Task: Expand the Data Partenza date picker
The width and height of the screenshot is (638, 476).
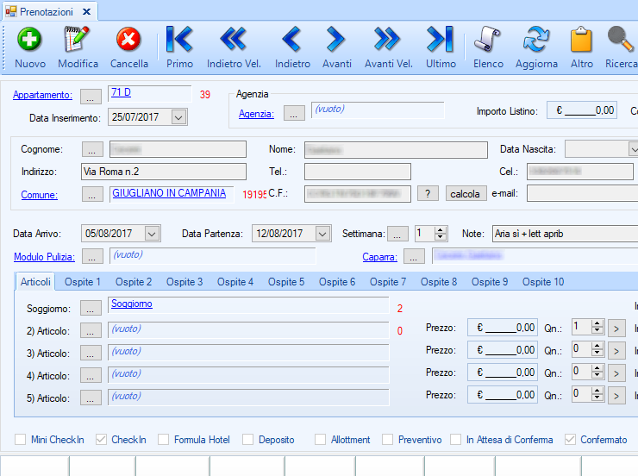Action: [322, 234]
